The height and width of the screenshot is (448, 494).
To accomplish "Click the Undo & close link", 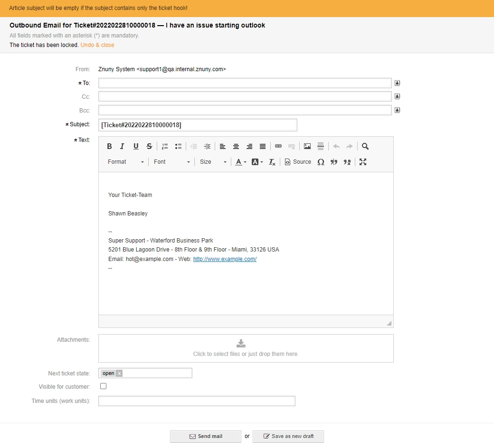I will tap(97, 45).
